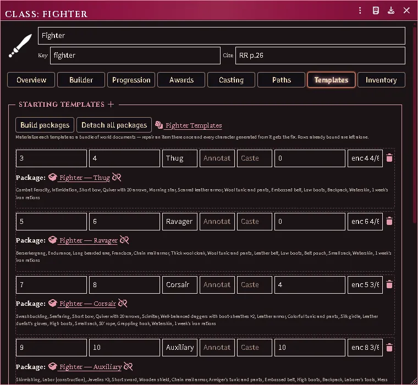The width and height of the screenshot is (418, 385).
Task: Open the Fighter — Auxiliary package link
Action: click(90, 367)
